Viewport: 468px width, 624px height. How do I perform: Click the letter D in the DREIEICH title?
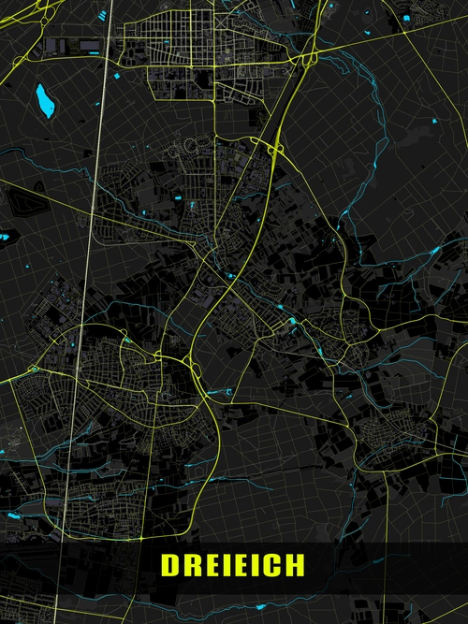[x=168, y=565]
